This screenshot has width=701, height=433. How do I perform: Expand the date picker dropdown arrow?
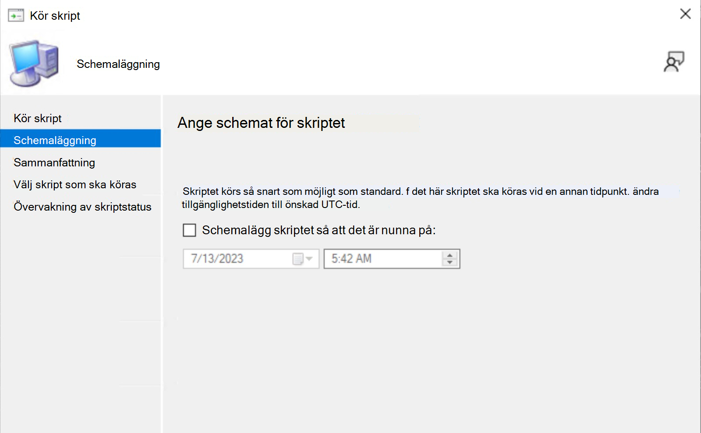(x=309, y=259)
